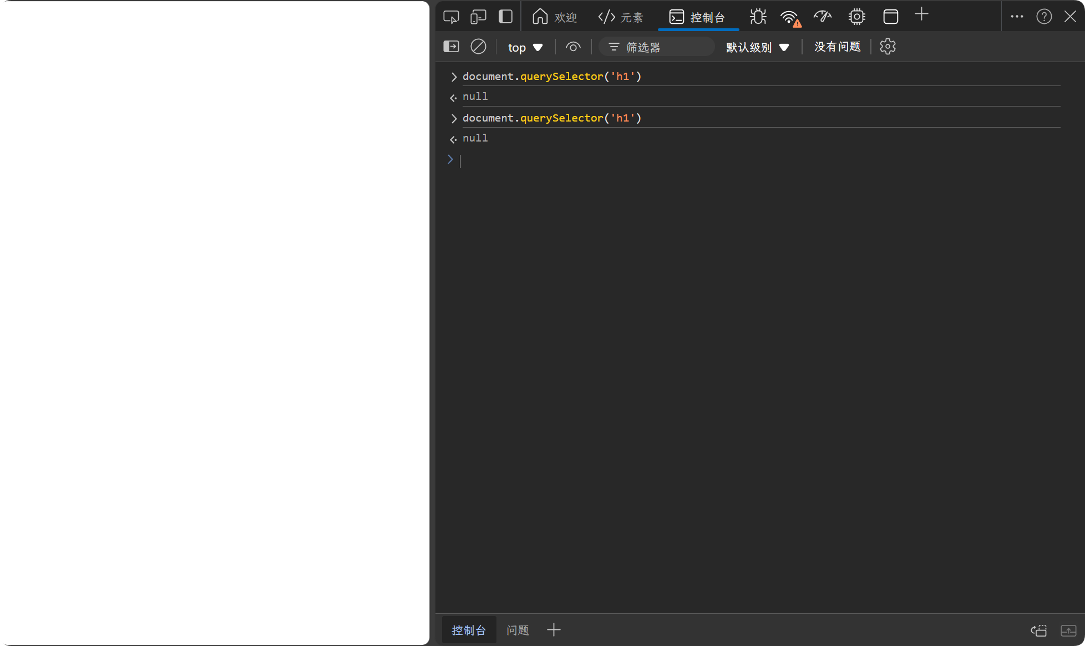
Task: Collapse the bottom drawer panel icon
Action: (x=1068, y=630)
